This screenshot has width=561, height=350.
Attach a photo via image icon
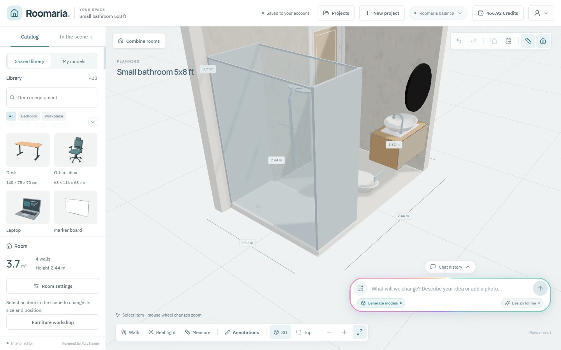coord(361,288)
